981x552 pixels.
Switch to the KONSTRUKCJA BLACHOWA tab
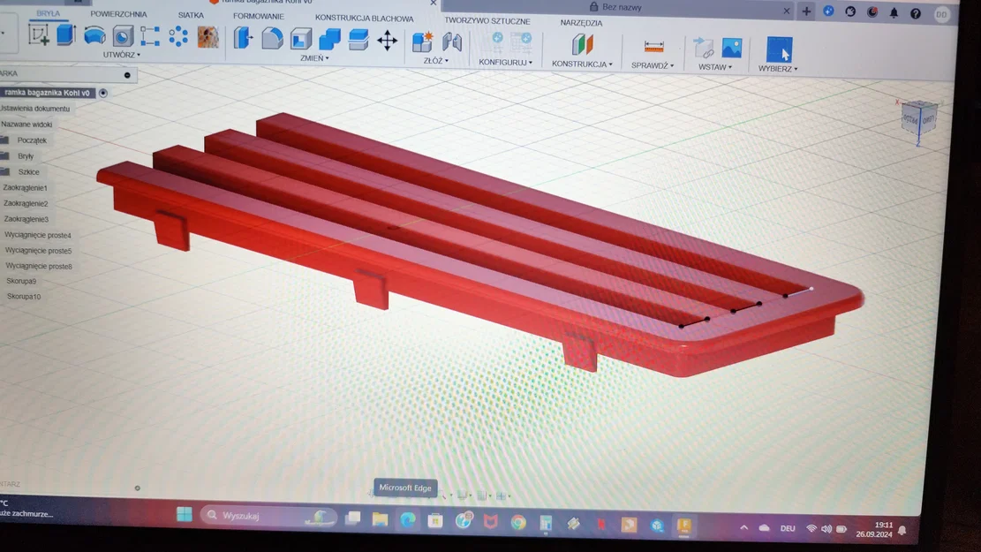tap(364, 19)
